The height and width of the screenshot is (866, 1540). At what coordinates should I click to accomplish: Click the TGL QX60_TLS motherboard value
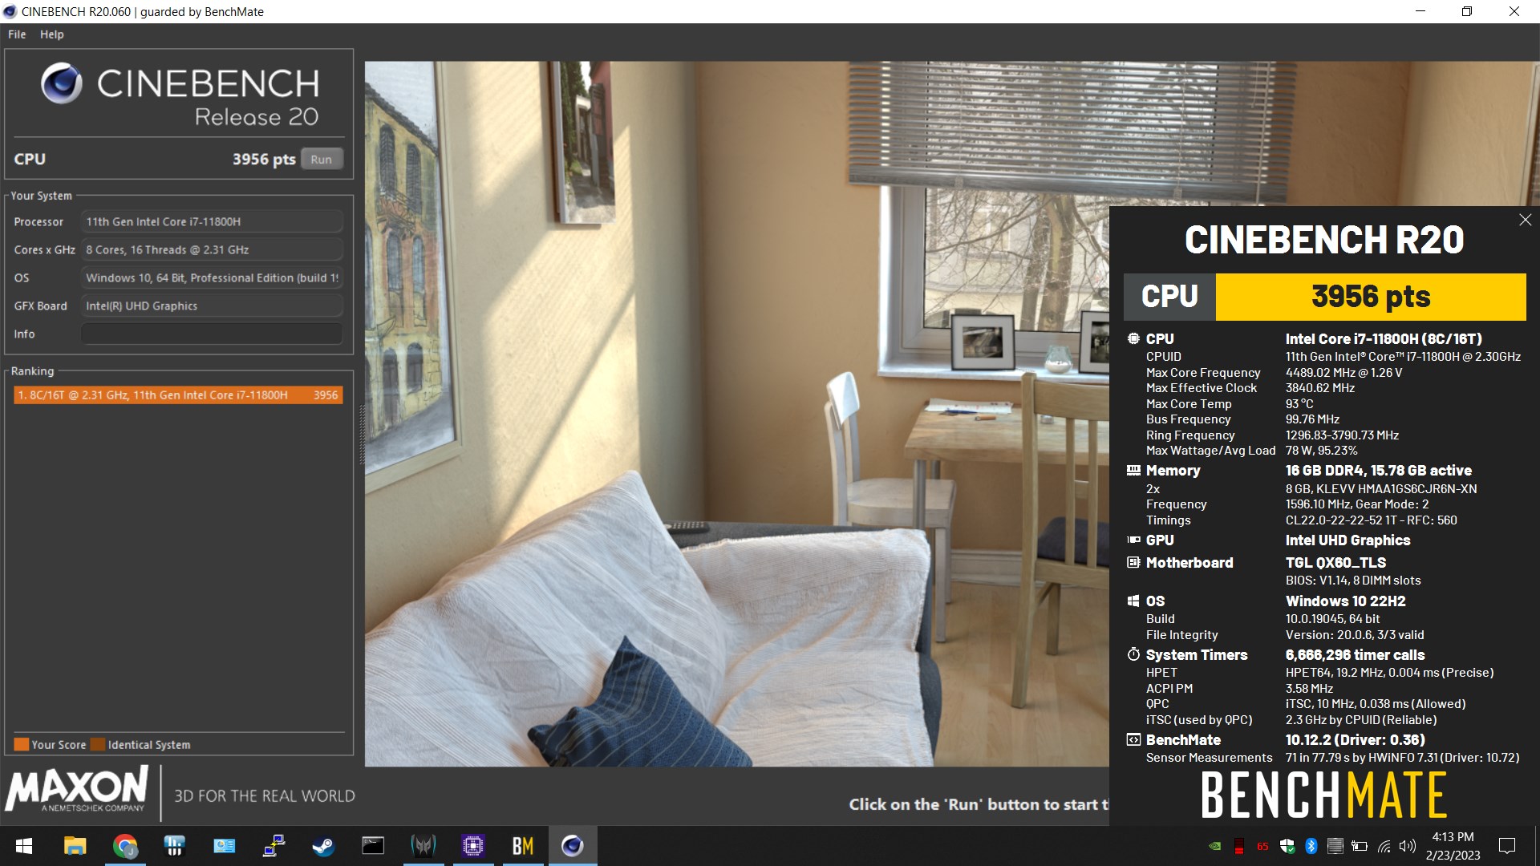tap(1335, 562)
